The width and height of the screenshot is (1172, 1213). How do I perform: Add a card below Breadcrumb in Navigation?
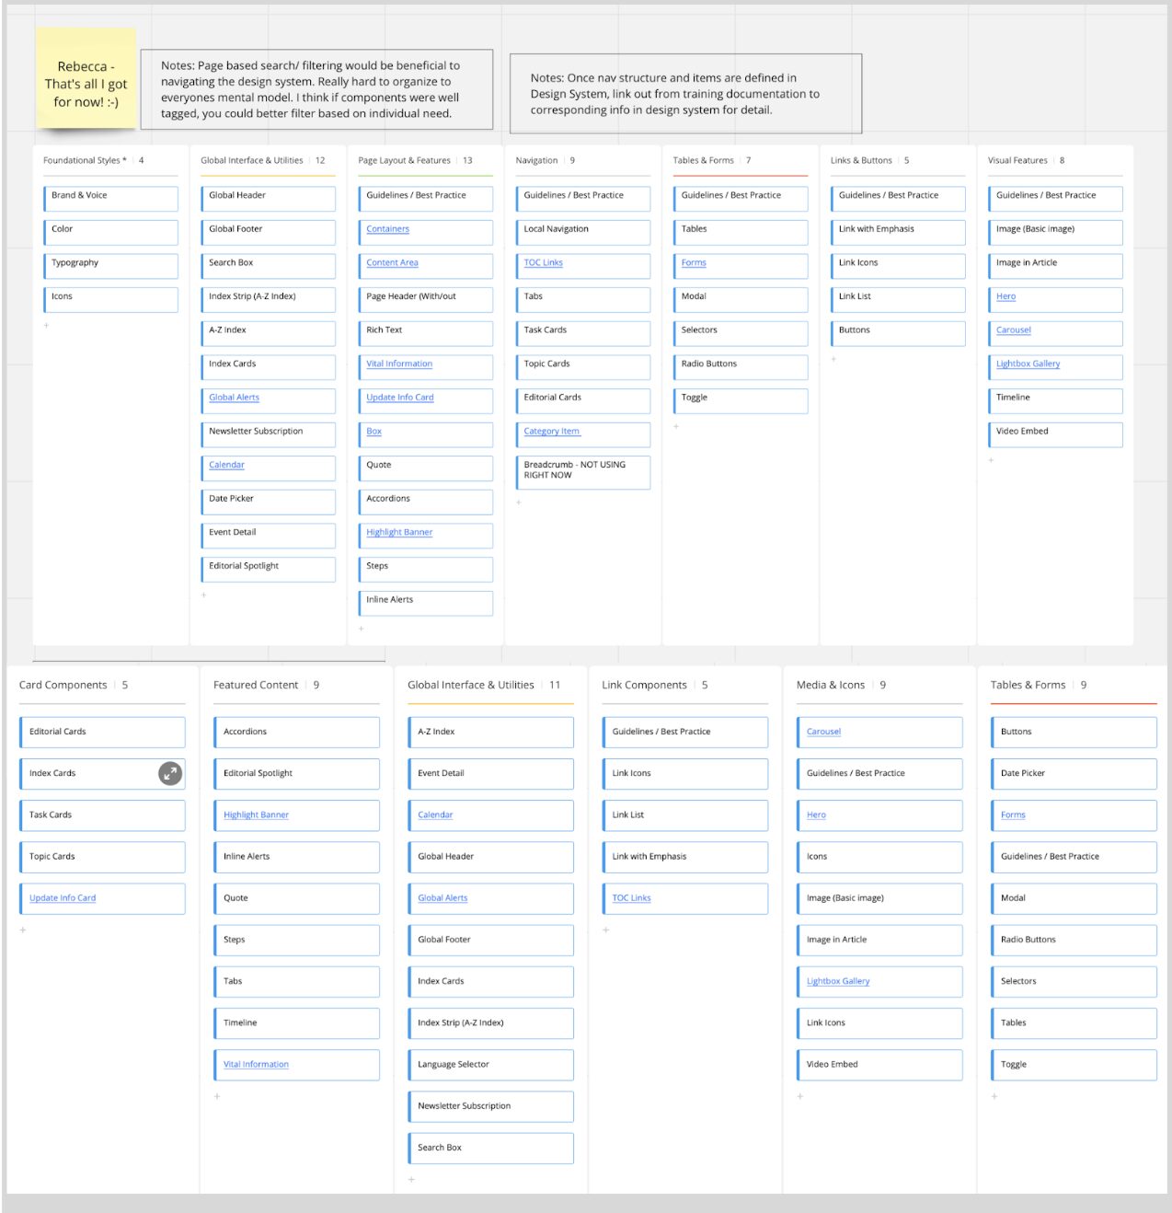click(519, 503)
